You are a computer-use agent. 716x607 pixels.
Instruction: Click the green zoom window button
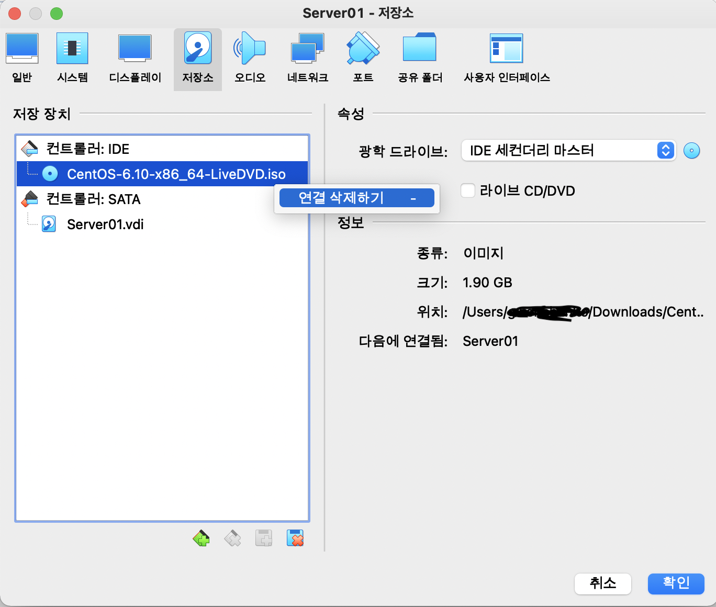click(x=57, y=14)
